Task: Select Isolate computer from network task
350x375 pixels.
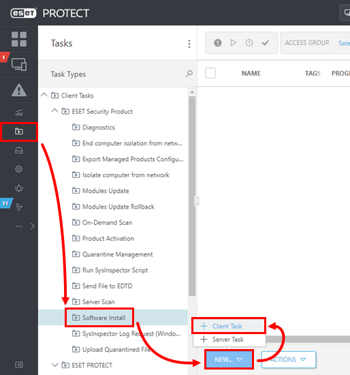Action: pyautogui.click(x=126, y=175)
